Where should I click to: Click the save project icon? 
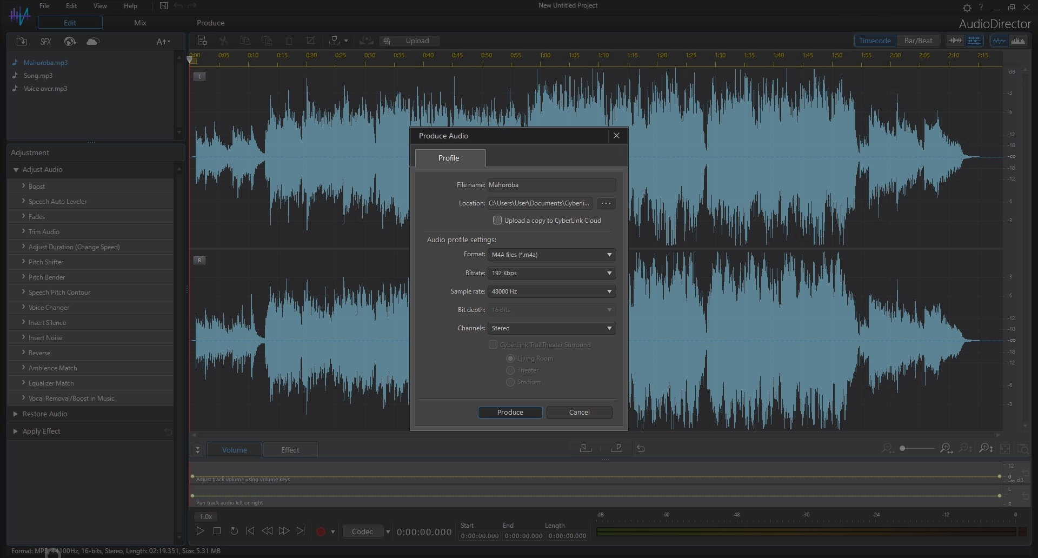[164, 6]
